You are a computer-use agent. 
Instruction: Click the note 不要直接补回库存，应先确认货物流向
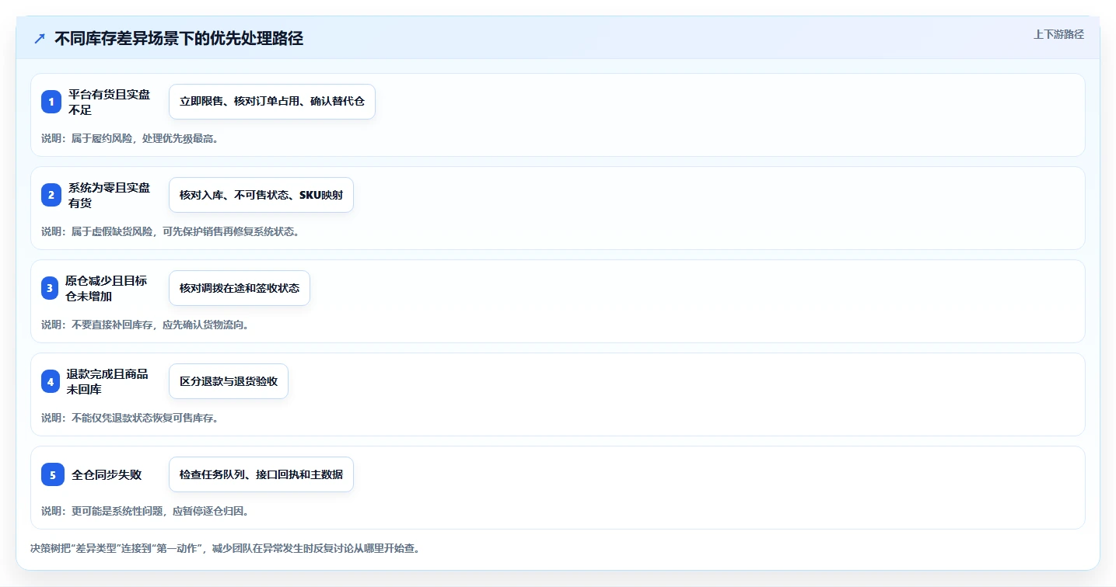(x=148, y=325)
